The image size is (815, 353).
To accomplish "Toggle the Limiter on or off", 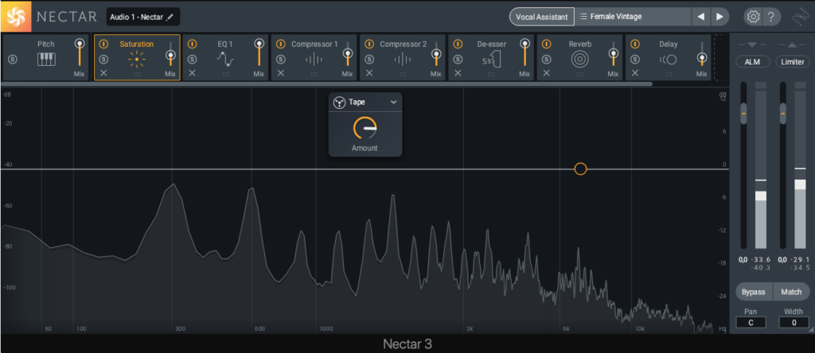I will [792, 62].
